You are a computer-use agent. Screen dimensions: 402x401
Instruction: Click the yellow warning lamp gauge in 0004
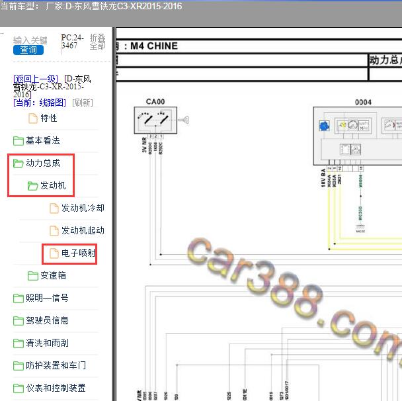coord(342,125)
